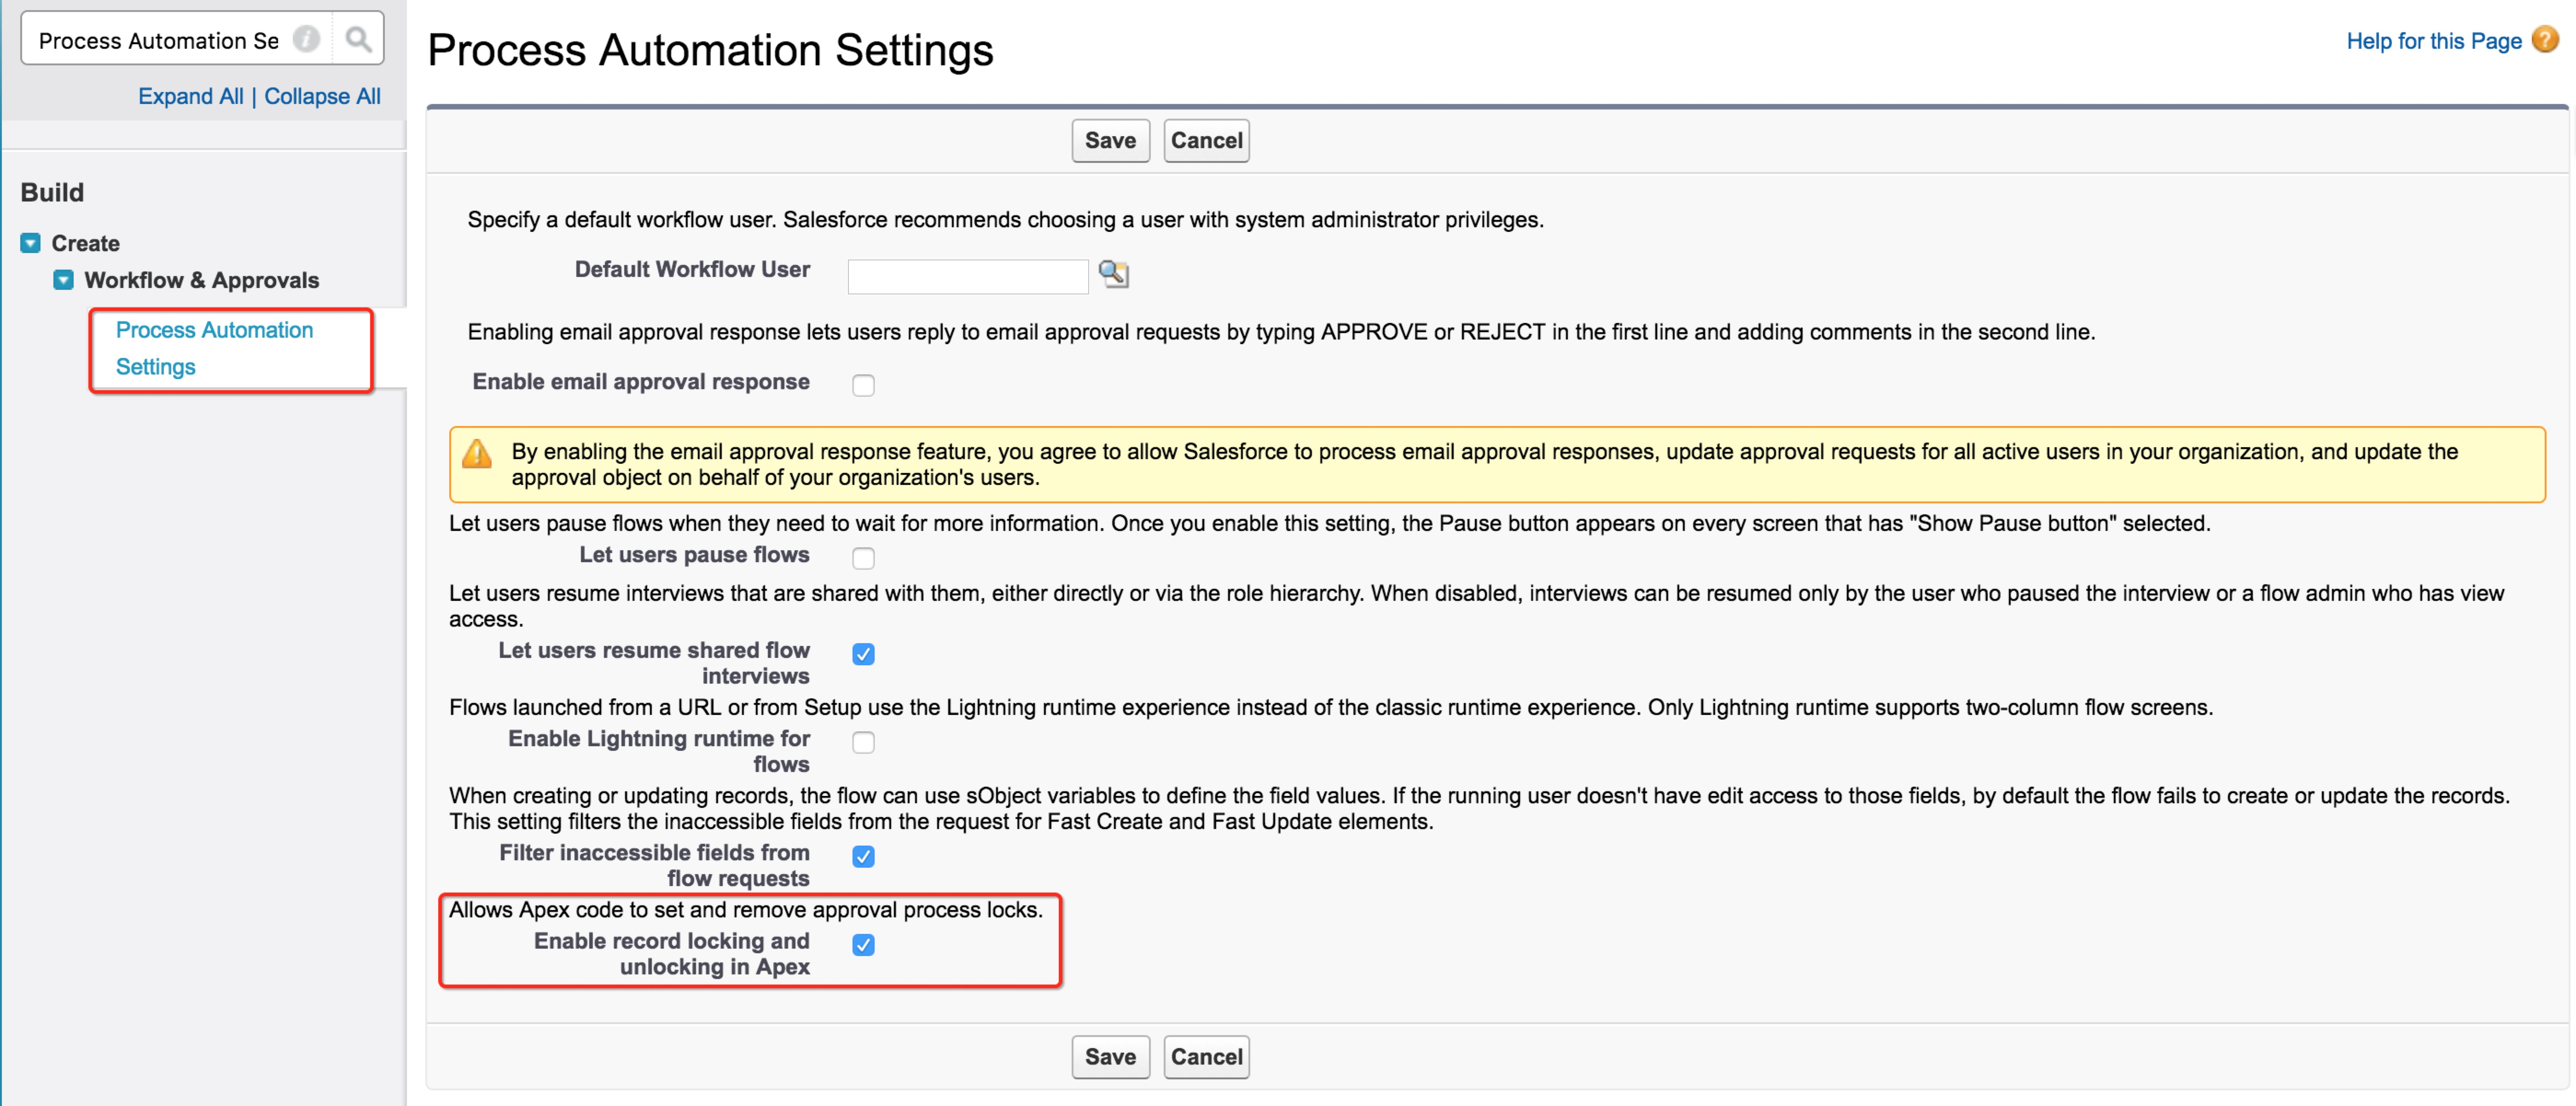Click the Expand All link
Viewport: 2576px width, 1106px height.
pyautogui.click(x=190, y=97)
